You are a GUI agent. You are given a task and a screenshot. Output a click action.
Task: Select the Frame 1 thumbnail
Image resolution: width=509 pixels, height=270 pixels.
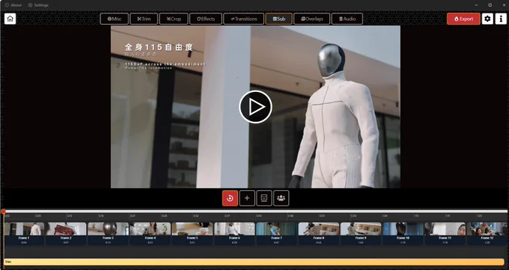click(24, 233)
